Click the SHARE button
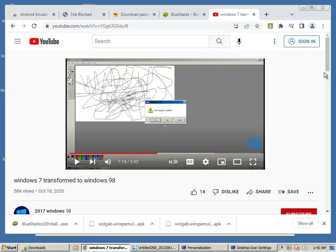The height and width of the screenshot is (252, 336). coord(259,192)
